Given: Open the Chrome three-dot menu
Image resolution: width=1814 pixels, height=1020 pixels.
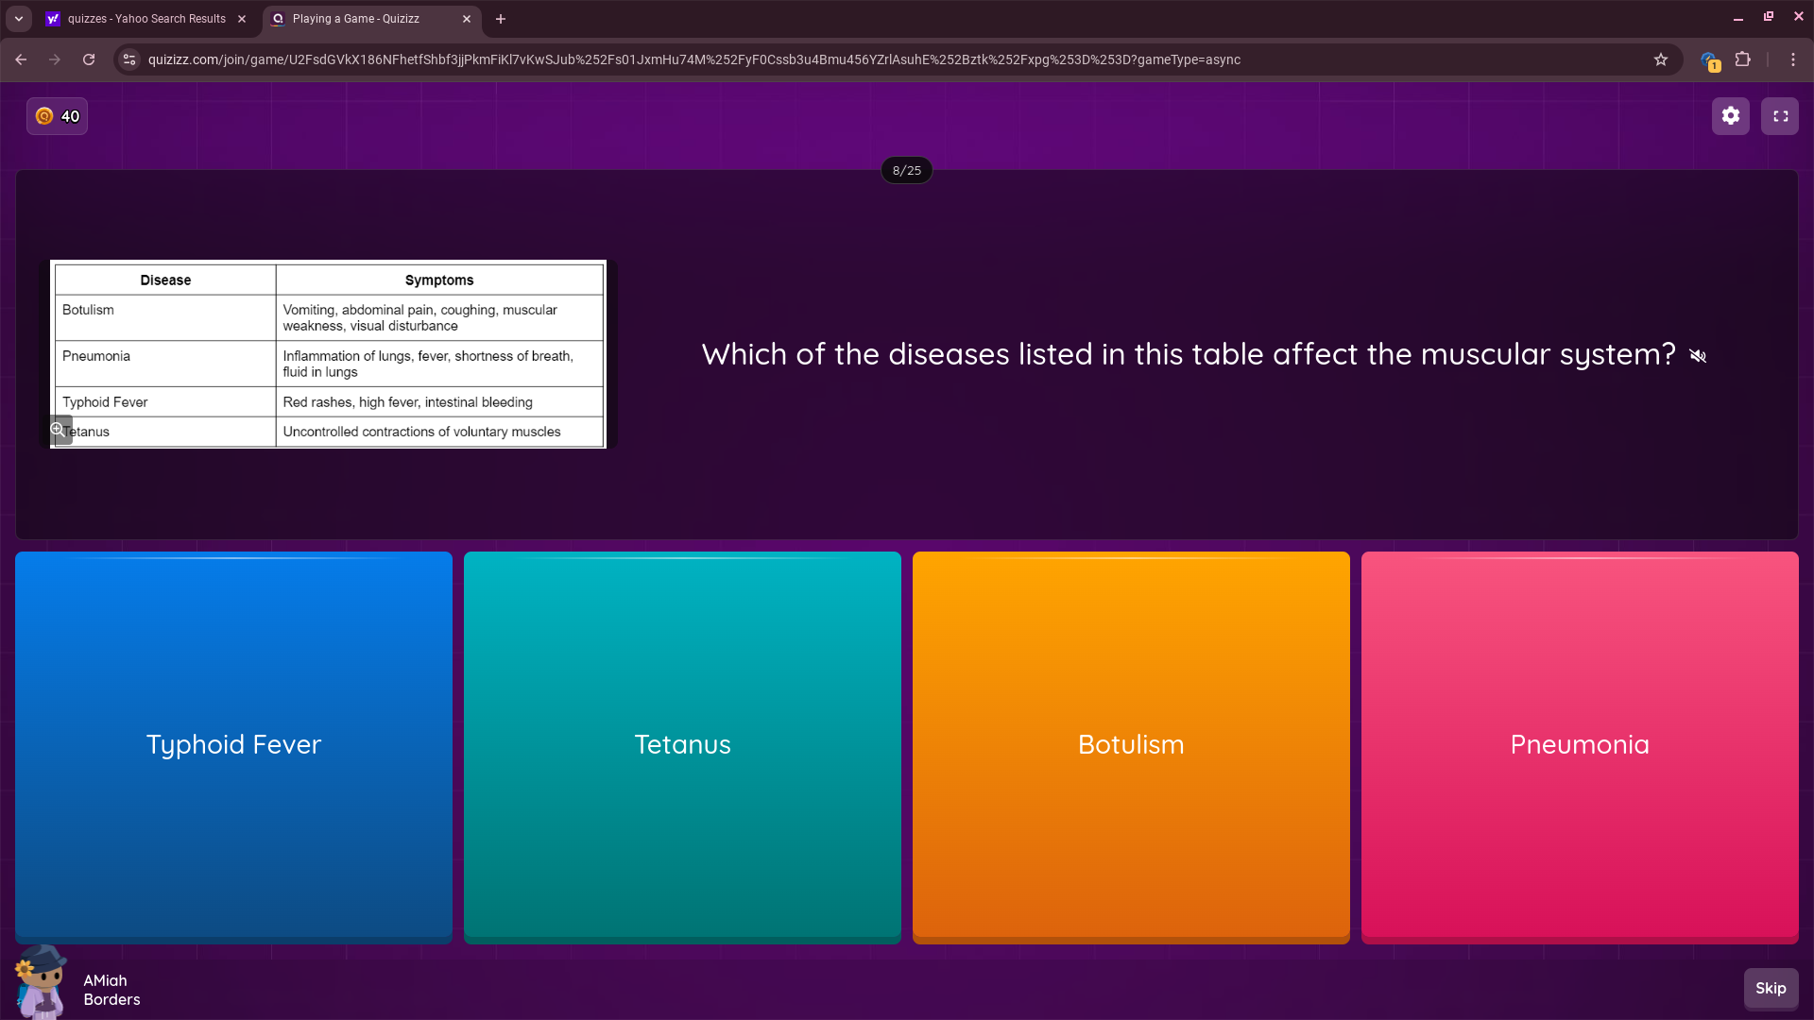Looking at the screenshot, I should (1793, 59).
